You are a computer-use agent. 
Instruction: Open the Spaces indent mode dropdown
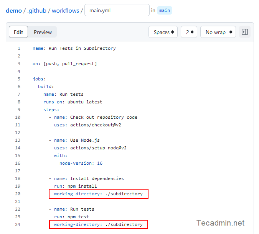[x=163, y=32]
